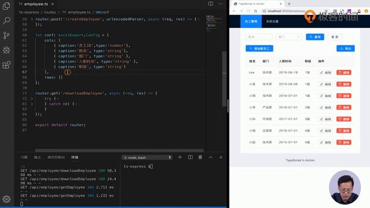Create a new terminal with plus icon

pyautogui.click(x=180, y=157)
